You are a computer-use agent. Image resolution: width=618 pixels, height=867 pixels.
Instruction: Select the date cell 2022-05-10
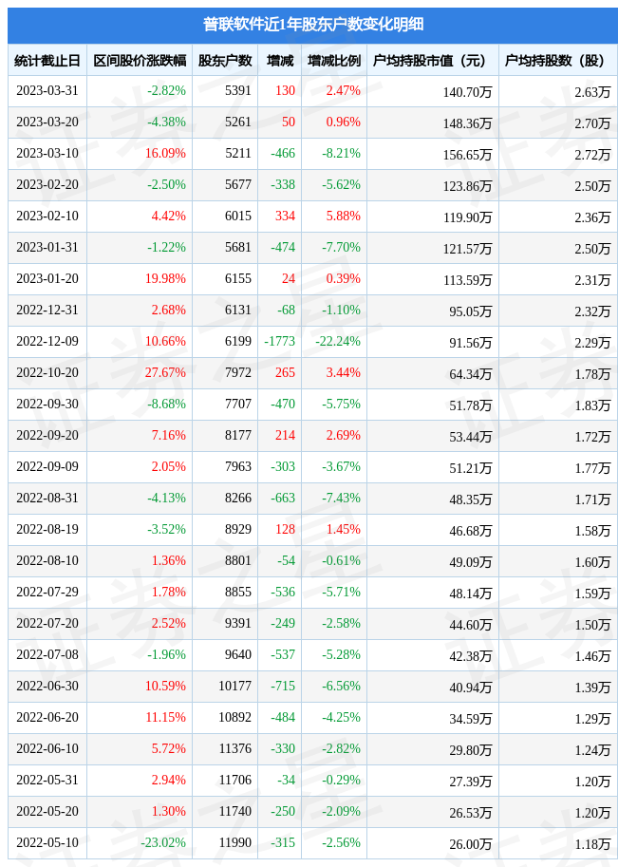(x=47, y=842)
